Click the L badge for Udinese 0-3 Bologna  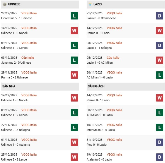pyautogui.click(x=74, y=128)
